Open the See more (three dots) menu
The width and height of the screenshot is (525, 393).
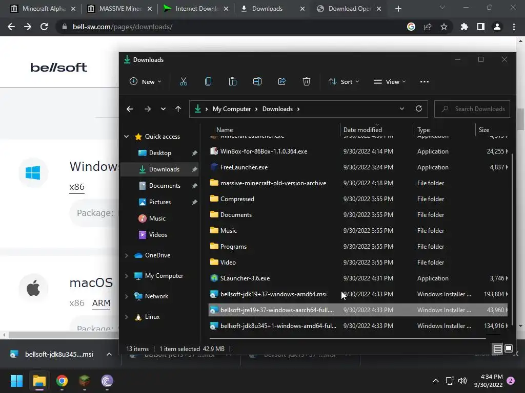[424, 81]
